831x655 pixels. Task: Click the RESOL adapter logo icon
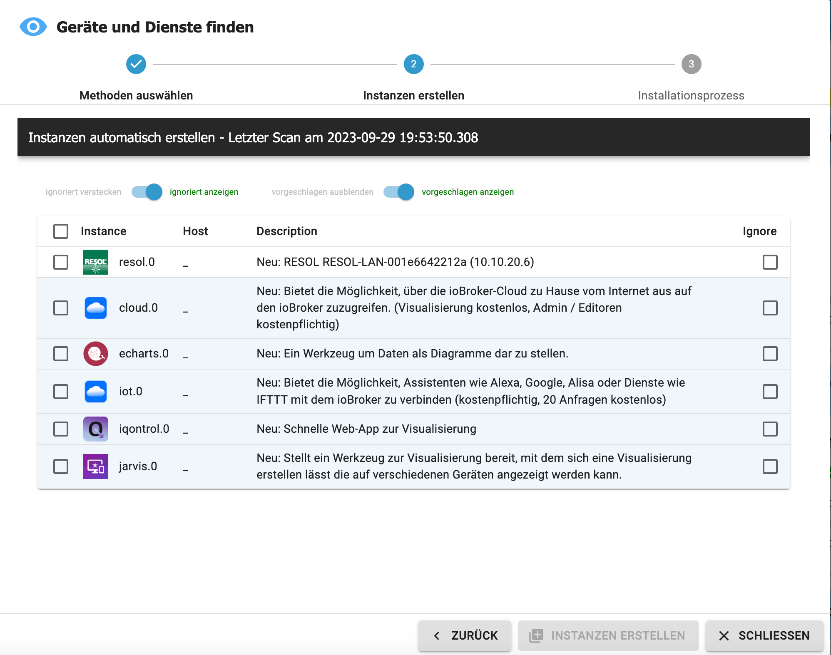point(96,262)
